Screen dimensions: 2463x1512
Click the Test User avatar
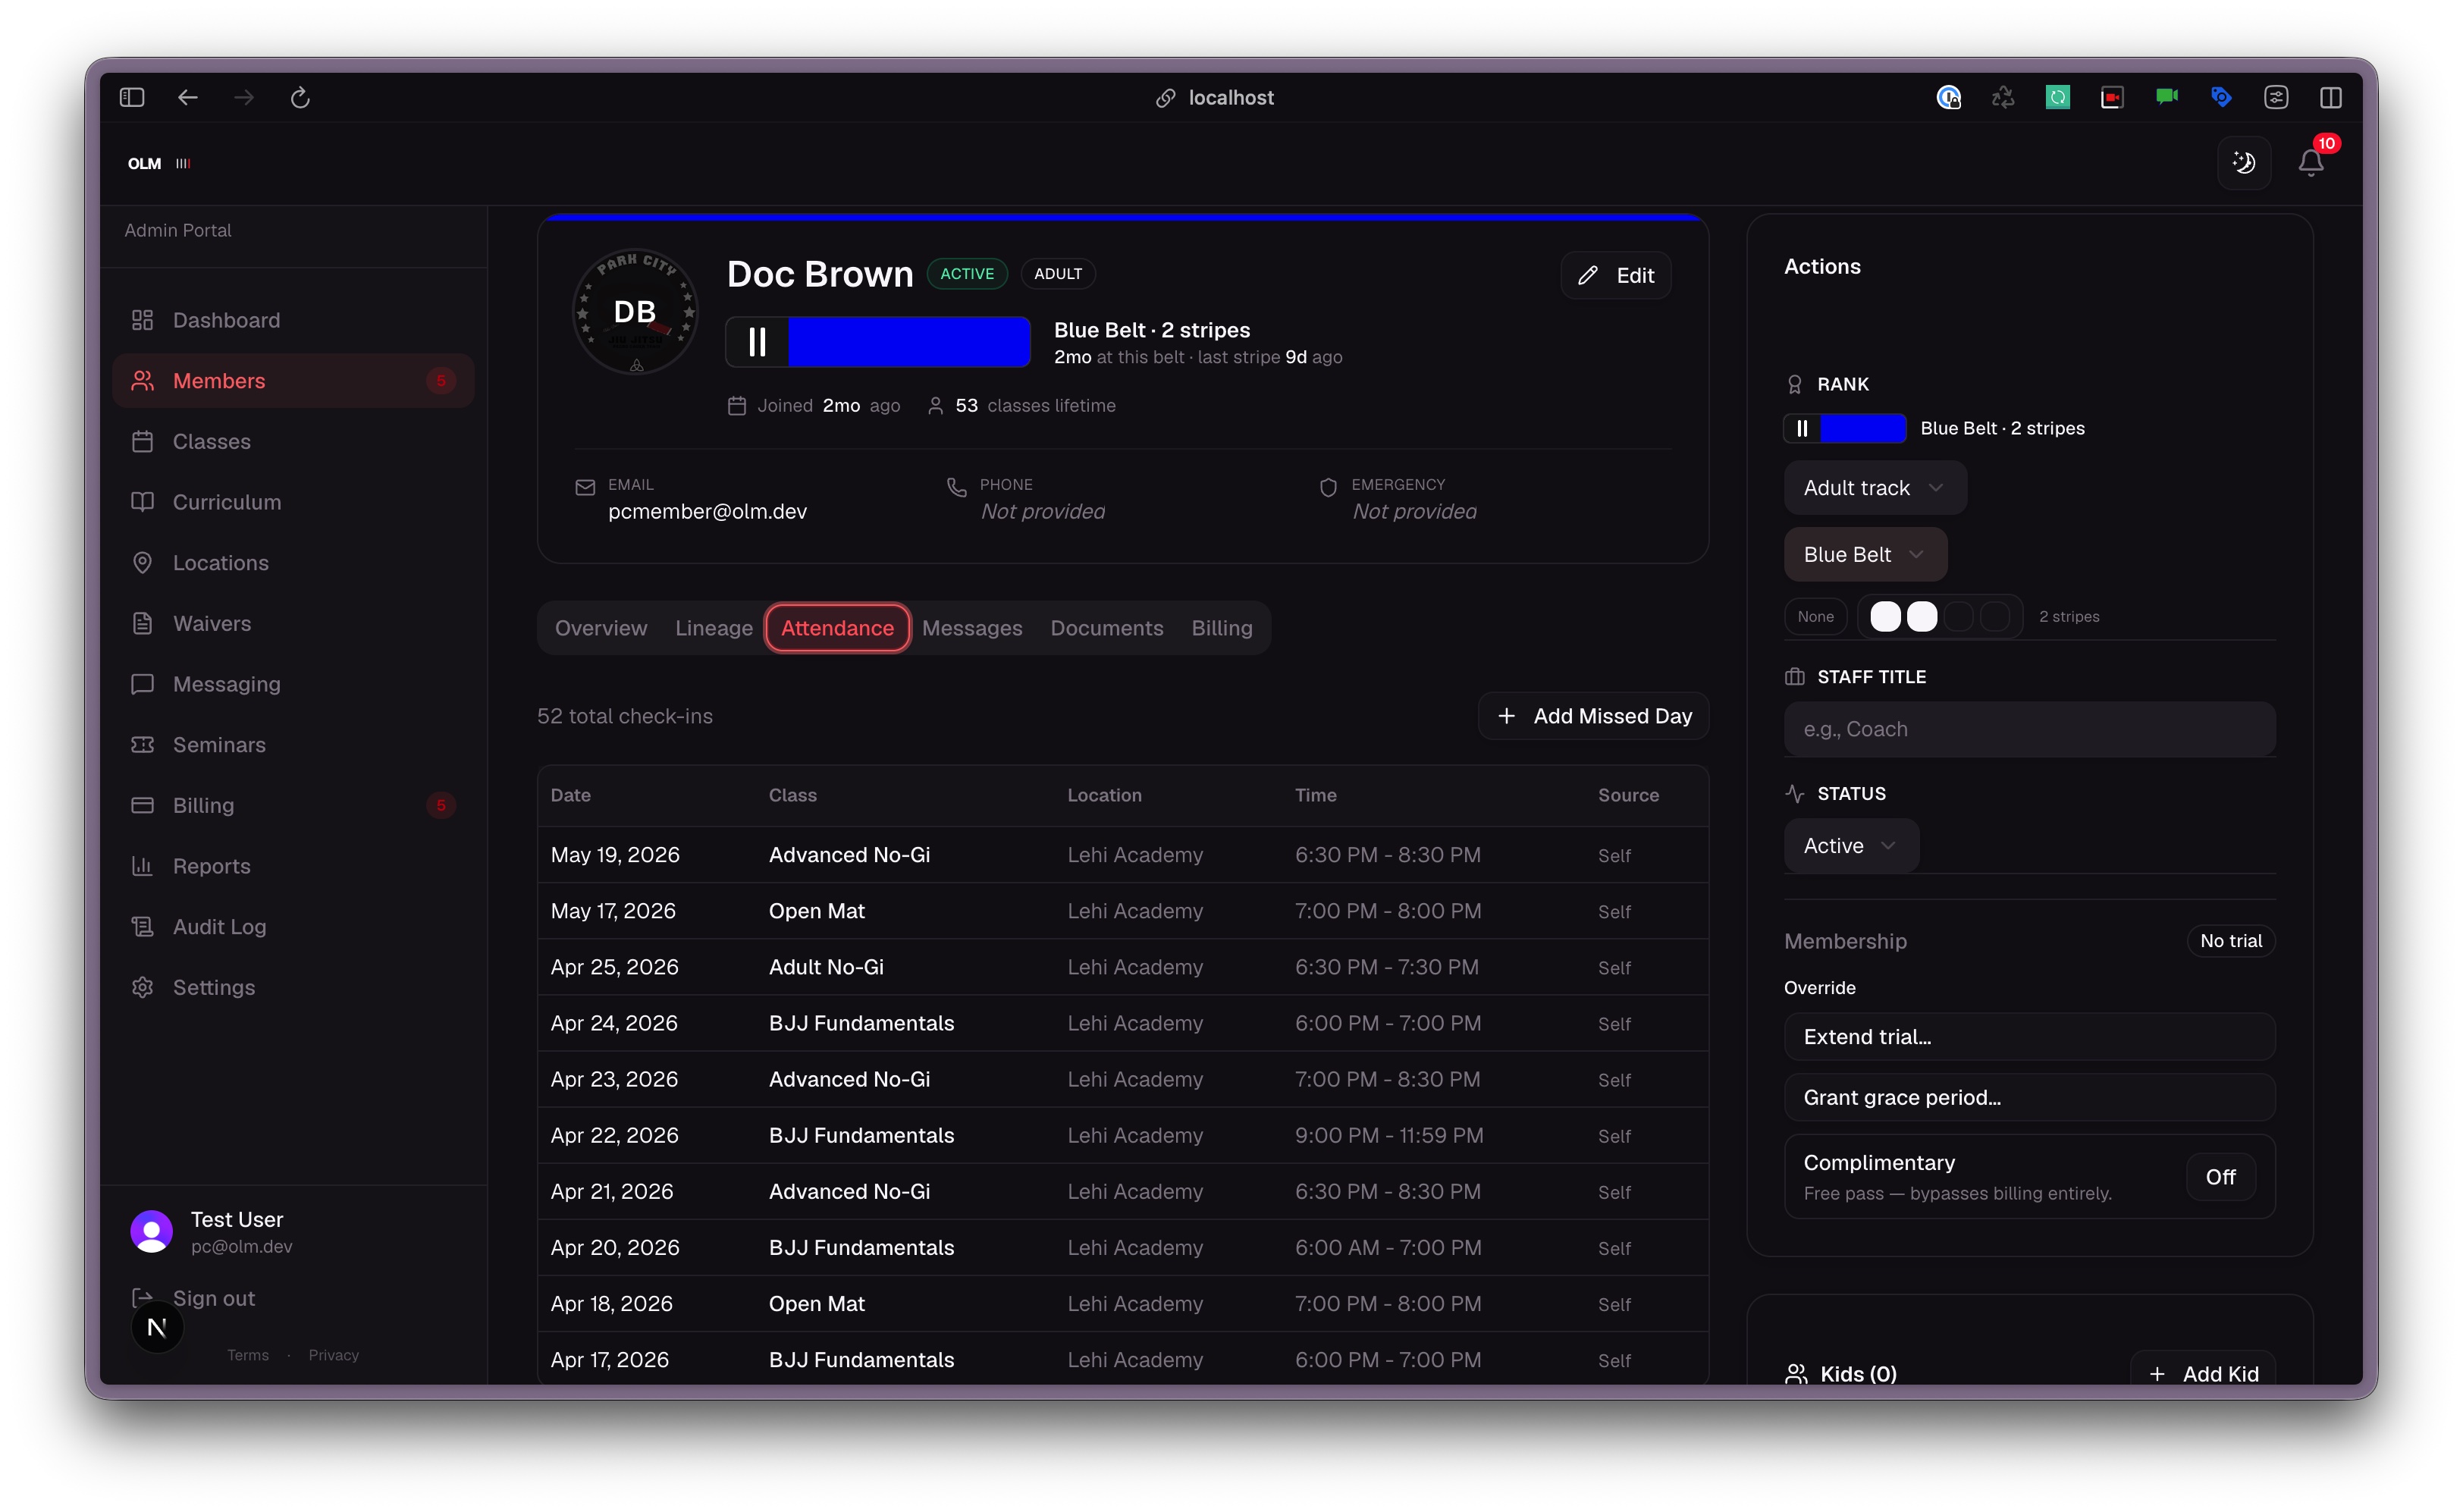(x=152, y=1231)
